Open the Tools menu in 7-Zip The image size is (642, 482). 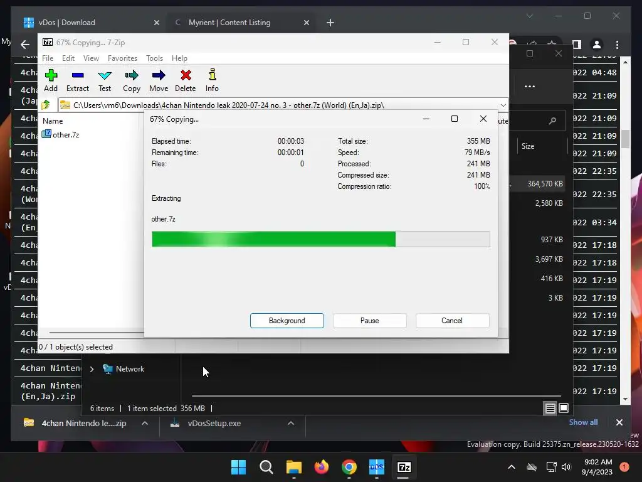point(154,58)
